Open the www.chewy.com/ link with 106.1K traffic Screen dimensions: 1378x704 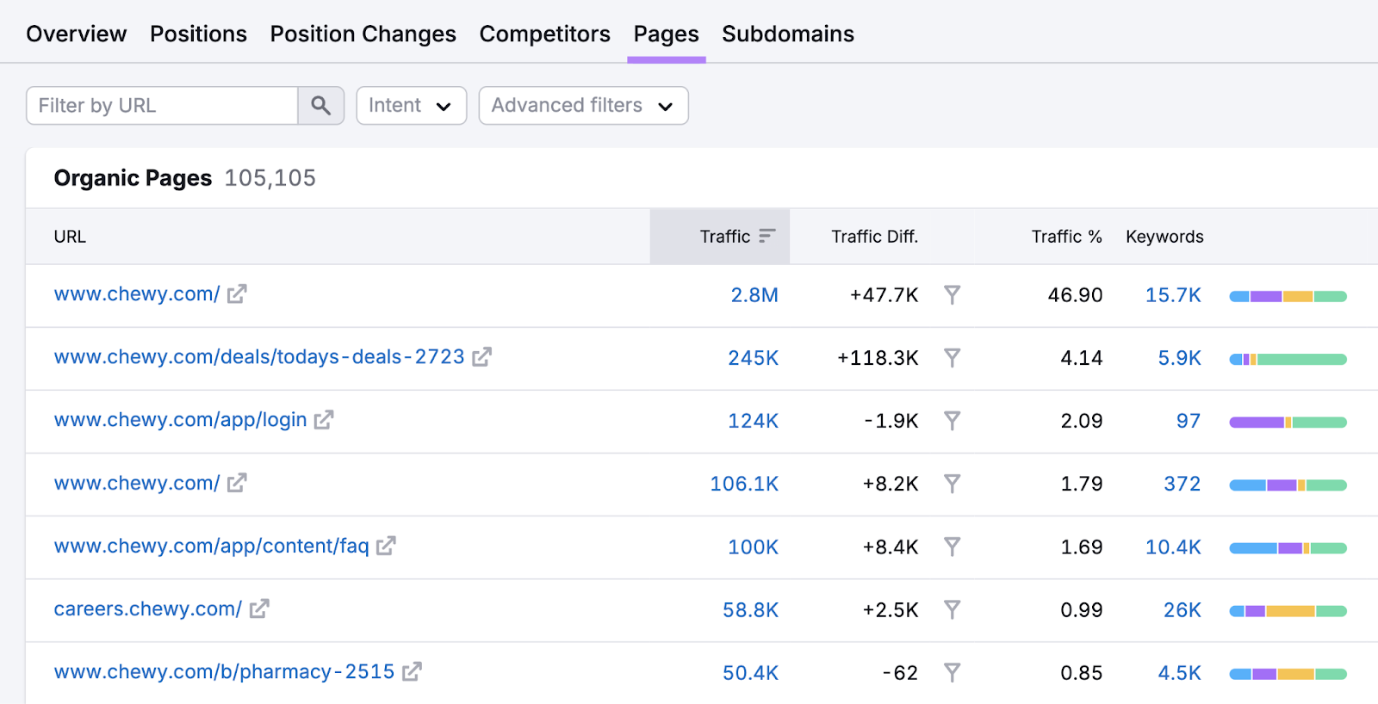coord(137,483)
